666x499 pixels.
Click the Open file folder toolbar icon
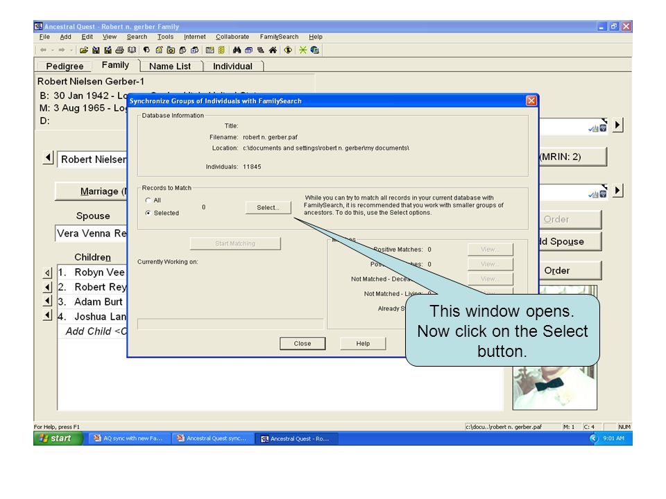tap(84, 50)
